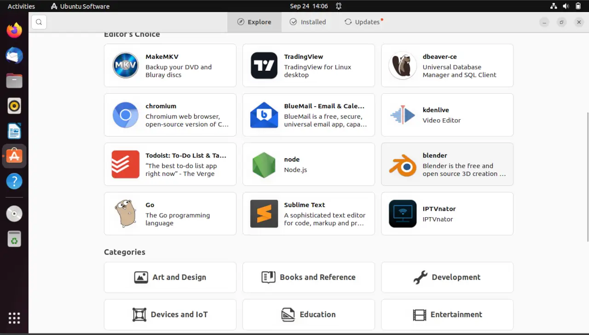
Task: Open Help from the dock
Action: click(14, 181)
